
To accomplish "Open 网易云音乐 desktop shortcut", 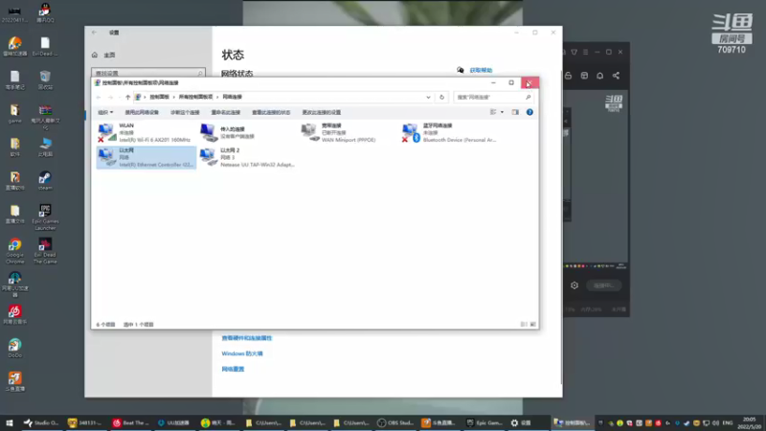I will point(14,315).
